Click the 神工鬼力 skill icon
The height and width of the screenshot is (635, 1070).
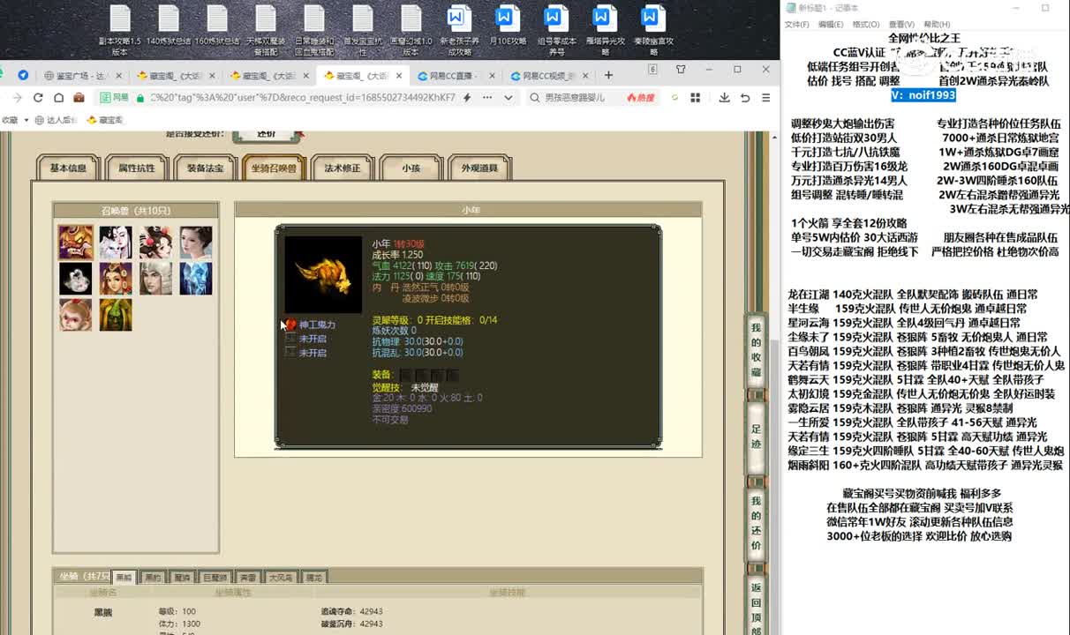point(290,325)
